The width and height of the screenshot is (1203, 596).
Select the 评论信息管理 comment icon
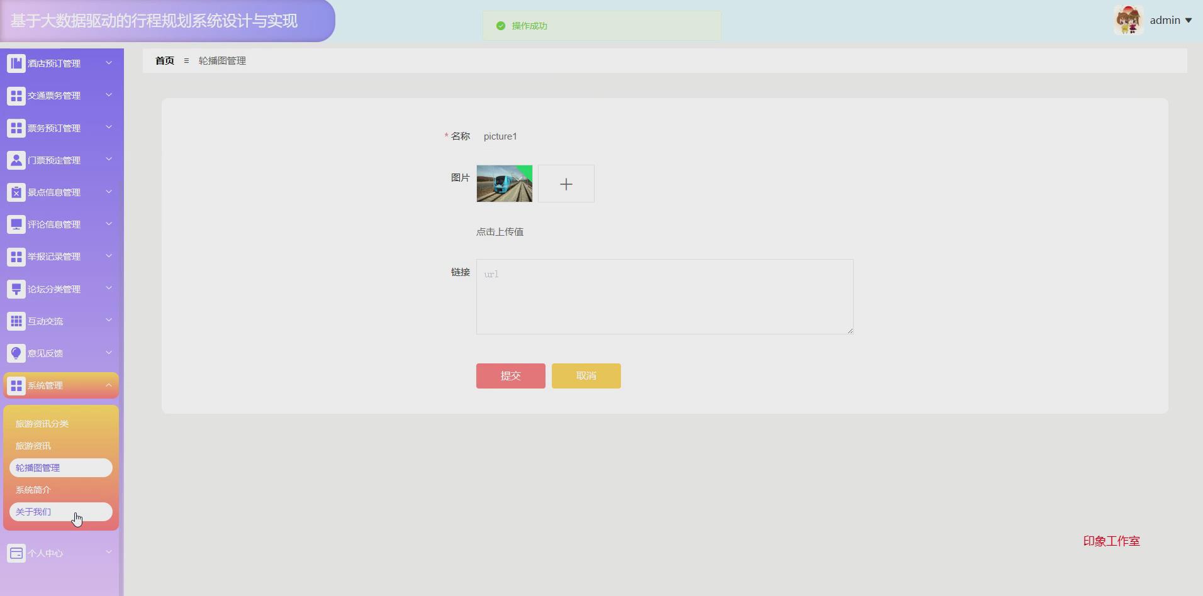pyautogui.click(x=16, y=224)
